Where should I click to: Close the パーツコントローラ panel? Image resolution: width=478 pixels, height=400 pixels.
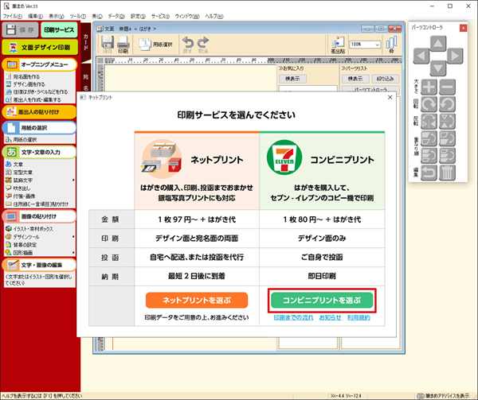click(463, 28)
